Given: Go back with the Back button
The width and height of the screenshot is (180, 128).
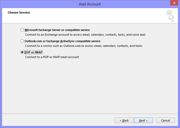Looking at the screenshot, I should tap(124, 120).
